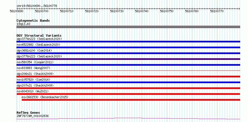This screenshot has height=122, width=248.
Task: Click ruler position 56100750
Action: [x=167, y=11]
